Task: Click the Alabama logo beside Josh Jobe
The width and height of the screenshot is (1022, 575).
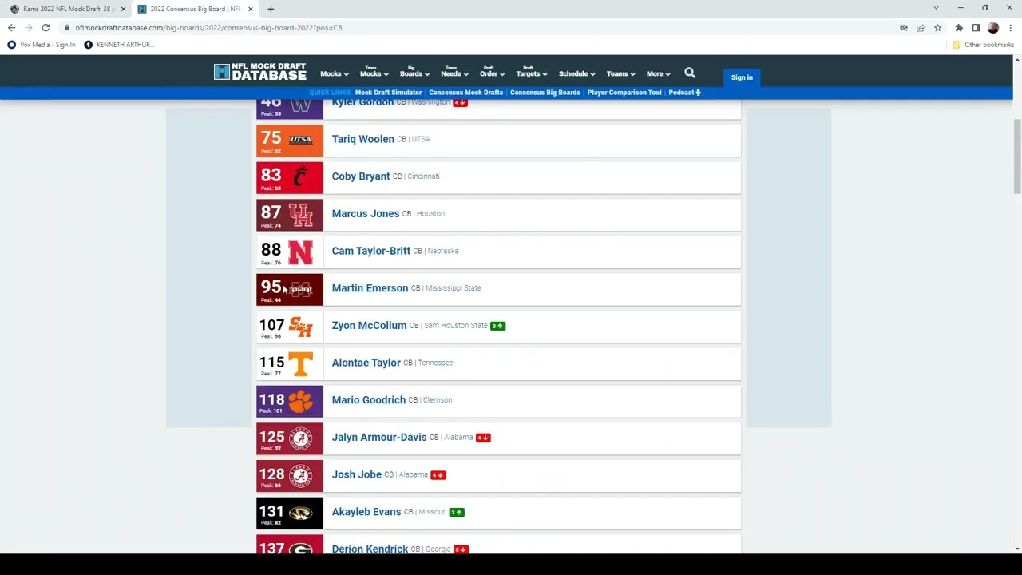Action: tap(300, 475)
